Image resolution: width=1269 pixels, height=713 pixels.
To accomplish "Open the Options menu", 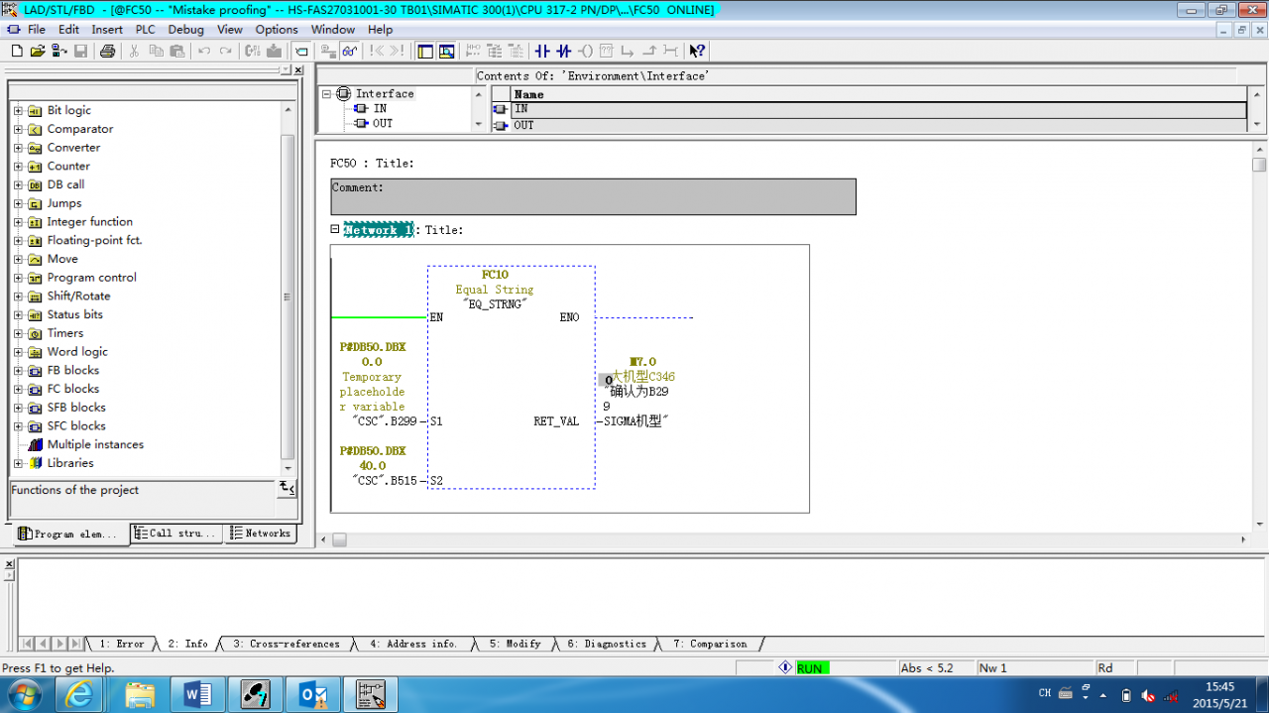I will coord(277,30).
